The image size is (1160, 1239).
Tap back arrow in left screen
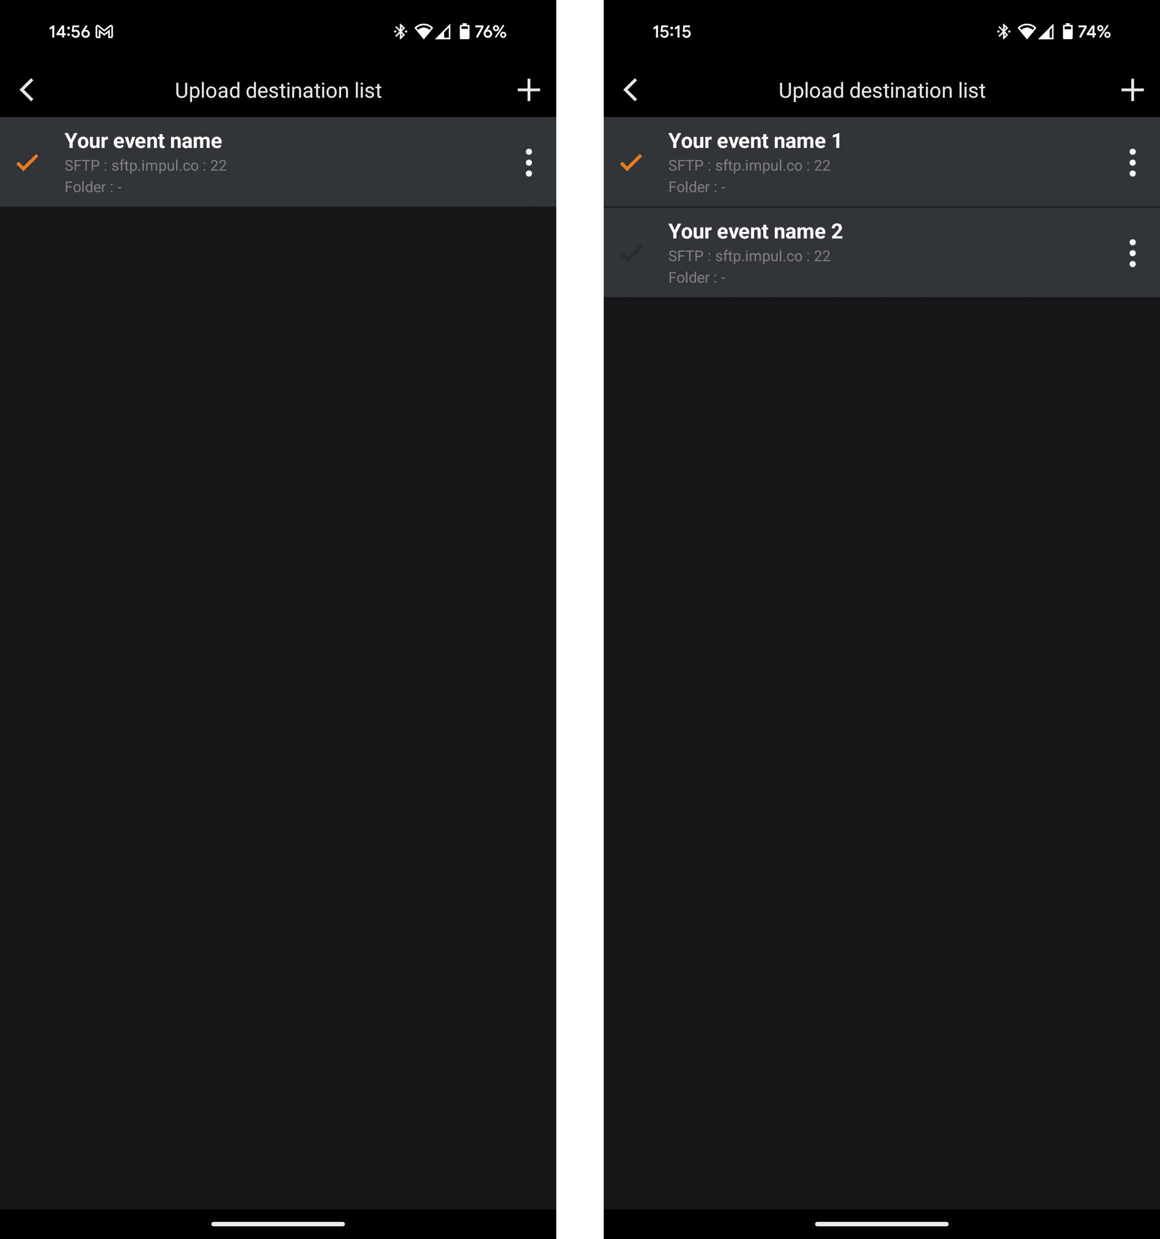click(27, 90)
